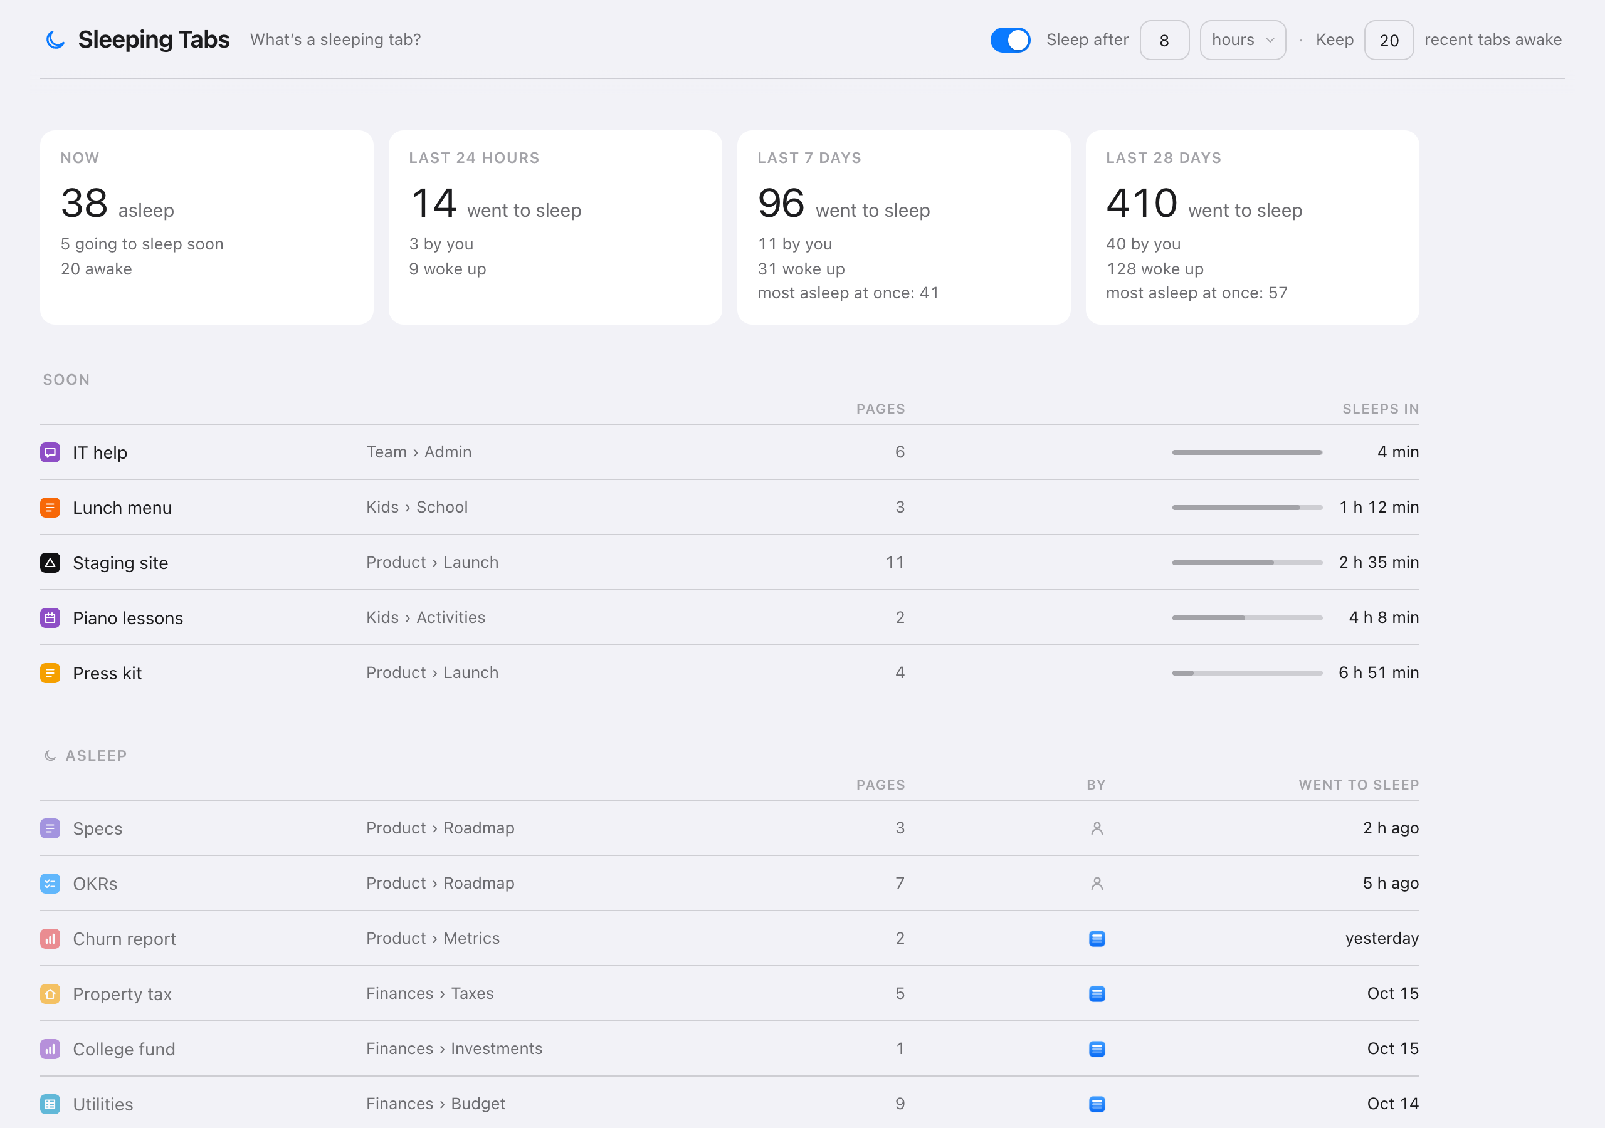This screenshot has height=1128, width=1605.
Task: Click the IT help purple chat icon
Action: (50, 452)
